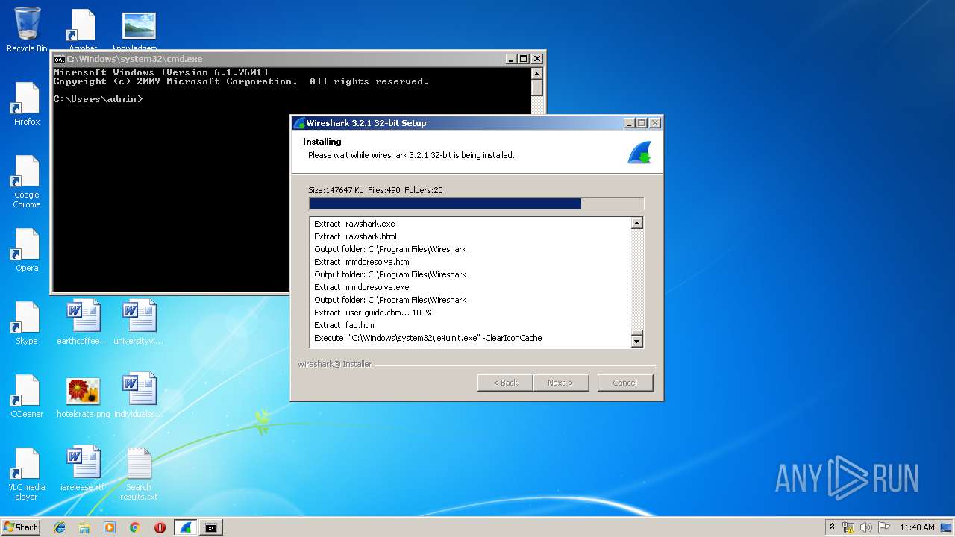This screenshot has width=955, height=537.
Task: Click Wireshark setup title bar icon
Action: coord(299,123)
